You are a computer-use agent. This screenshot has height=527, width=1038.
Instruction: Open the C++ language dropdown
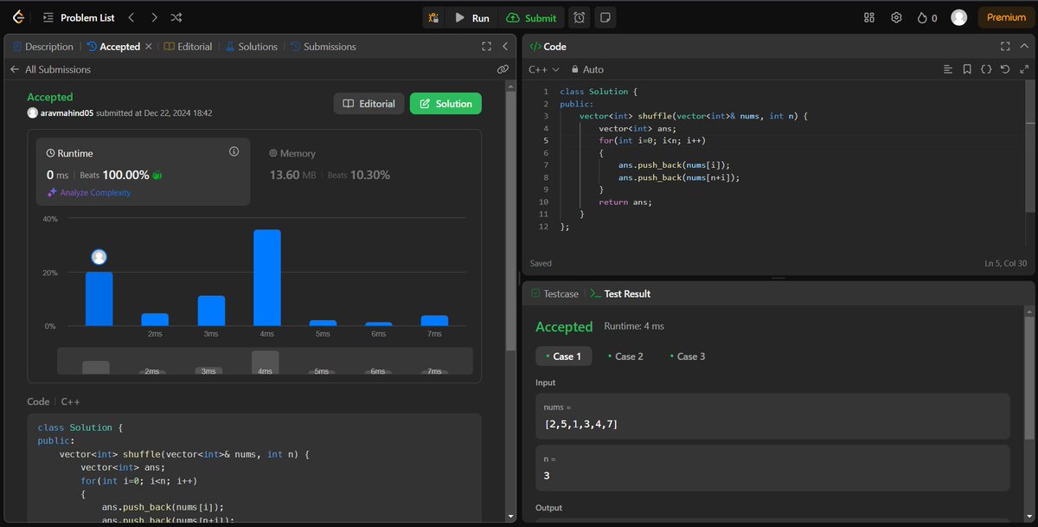click(x=538, y=69)
